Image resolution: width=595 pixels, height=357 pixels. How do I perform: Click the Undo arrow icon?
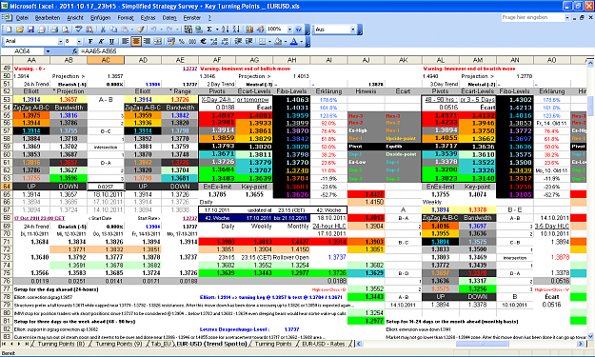click(x=153, y=30)
